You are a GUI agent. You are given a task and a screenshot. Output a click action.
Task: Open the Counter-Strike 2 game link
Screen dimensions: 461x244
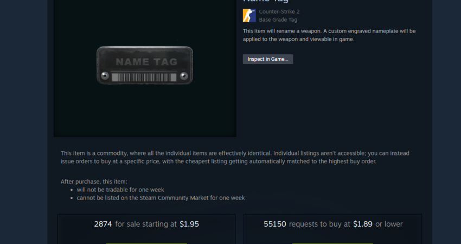click(279, 11)
